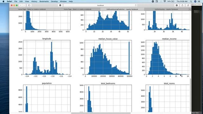Toggle the Safari sidebar button

click(29, 5)
